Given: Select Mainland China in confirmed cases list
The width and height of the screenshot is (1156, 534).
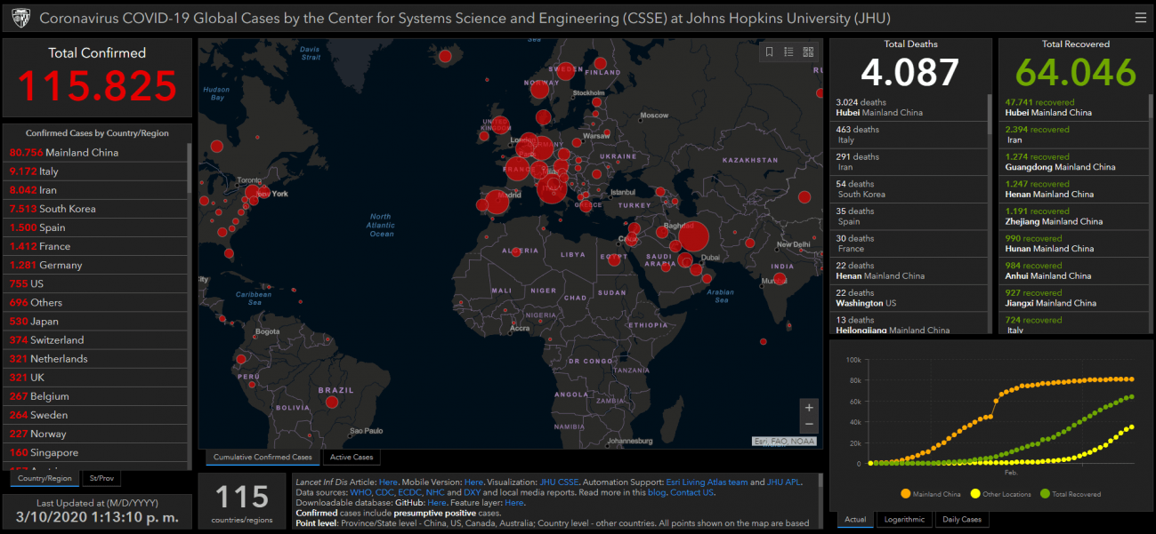Looking at the screenshot, I should pyautogui.click(x=95, y=152).
